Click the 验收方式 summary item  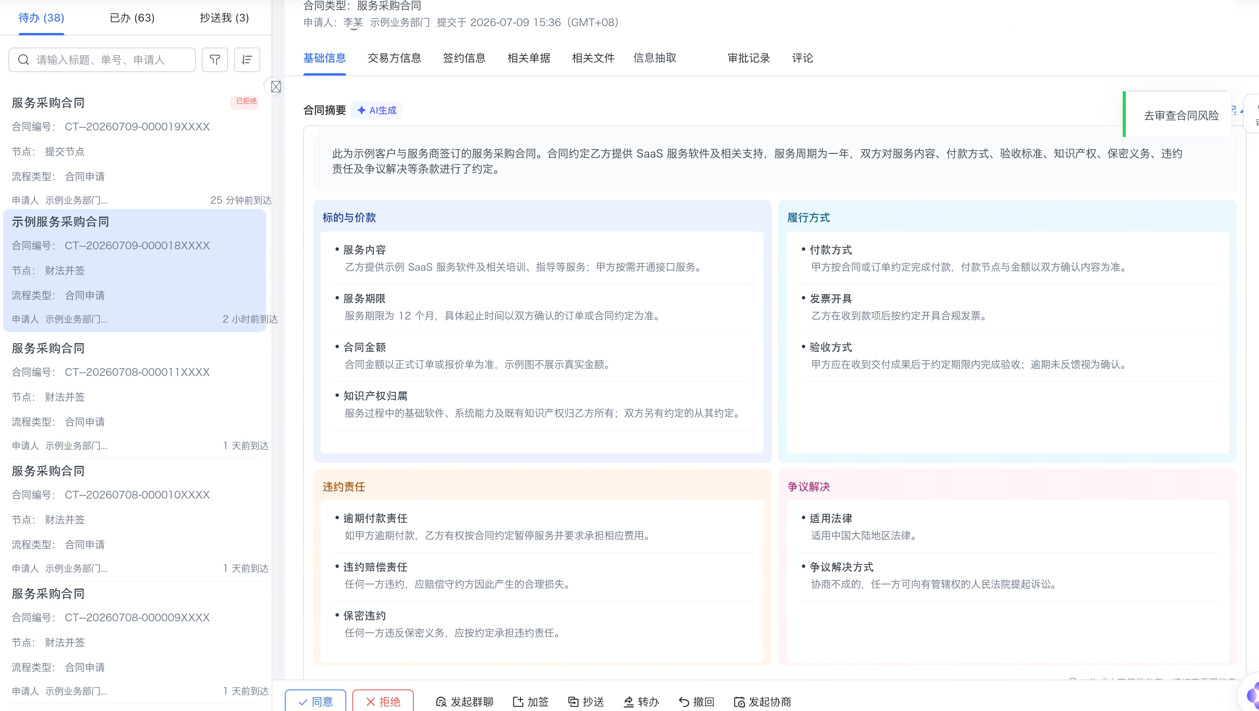1008,357
